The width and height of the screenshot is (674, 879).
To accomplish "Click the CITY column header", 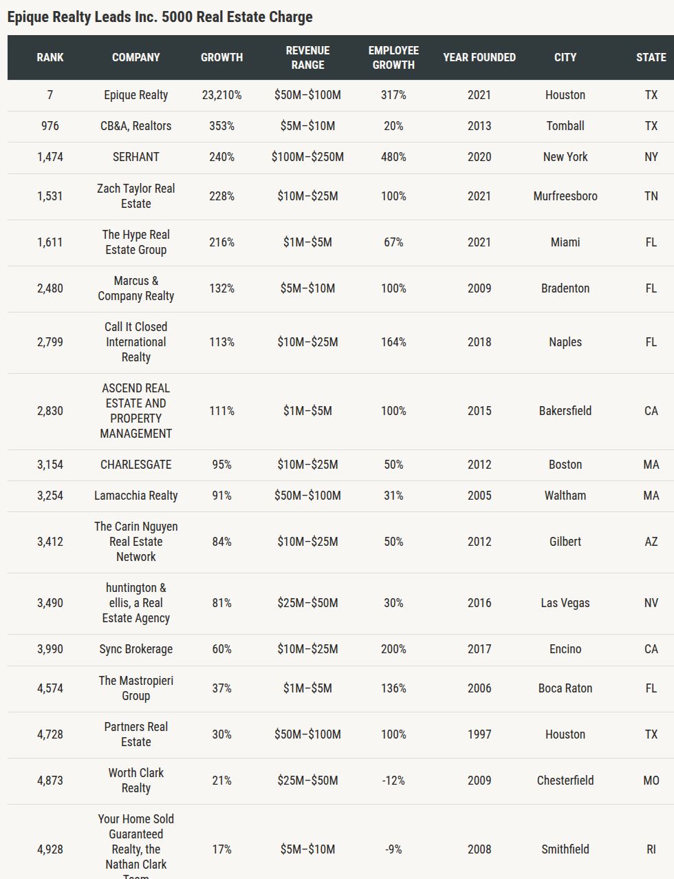I will coord(565,58).
